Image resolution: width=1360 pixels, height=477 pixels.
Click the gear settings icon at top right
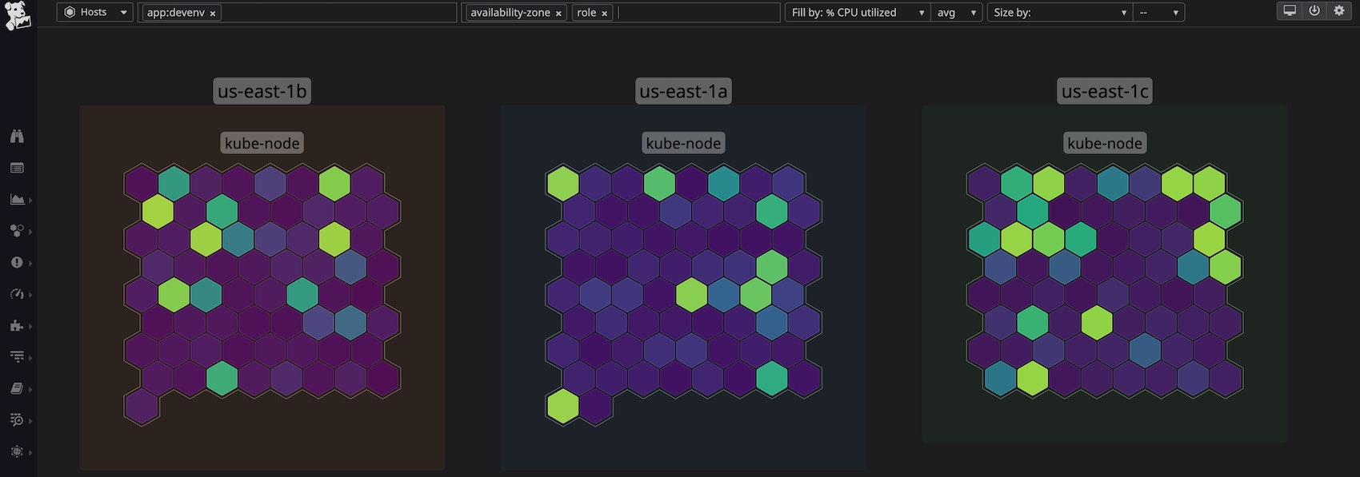[1339, 11]
